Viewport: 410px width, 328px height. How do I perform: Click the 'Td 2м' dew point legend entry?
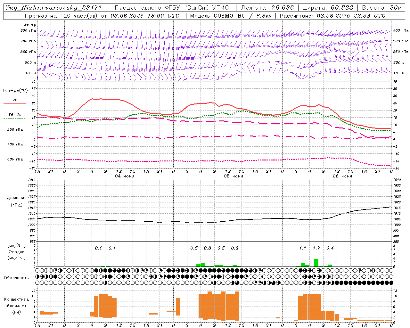[x=15, y=115]
